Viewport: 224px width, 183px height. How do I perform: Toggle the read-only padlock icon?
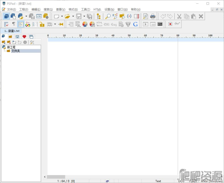(42, 24)
